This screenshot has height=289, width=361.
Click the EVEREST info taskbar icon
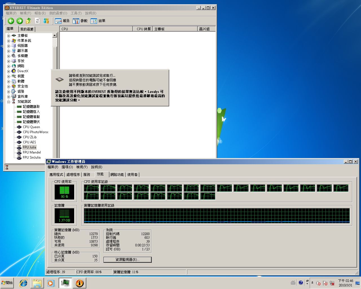coord(80,283)
